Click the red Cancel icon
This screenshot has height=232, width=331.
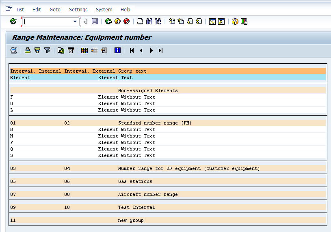pos(127,21)
